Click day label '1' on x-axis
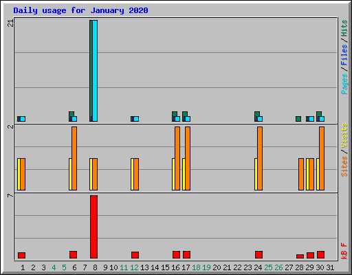Image resolution: width=352 pixels, height=275 pixels. tap(23, 267)
